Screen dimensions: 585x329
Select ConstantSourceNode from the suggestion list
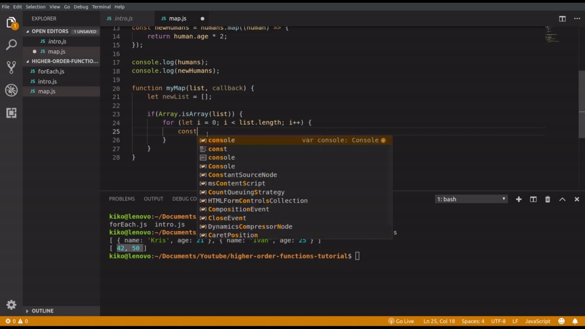(x=242, y=175)
